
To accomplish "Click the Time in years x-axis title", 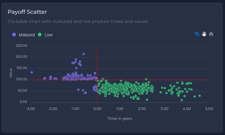I will pos(120,119).
